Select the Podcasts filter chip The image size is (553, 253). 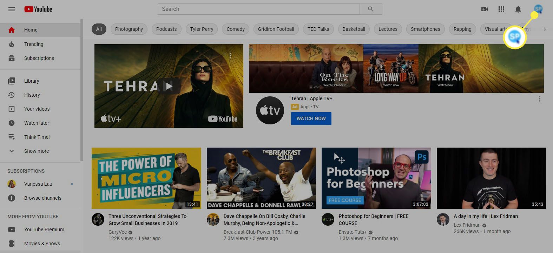coord(166,29)
